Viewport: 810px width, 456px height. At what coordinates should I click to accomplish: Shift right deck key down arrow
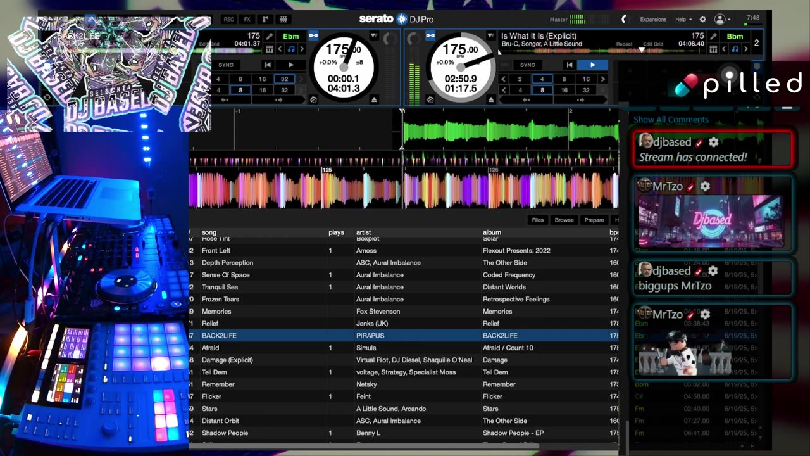[725, 49]
